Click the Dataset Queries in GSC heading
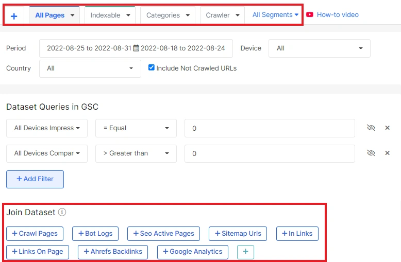 click(52, 107)
